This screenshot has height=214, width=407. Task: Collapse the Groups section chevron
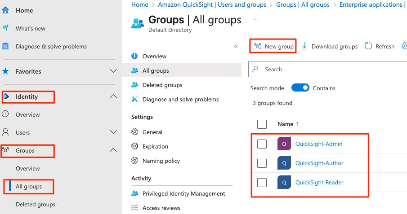[x=113, y=150]
